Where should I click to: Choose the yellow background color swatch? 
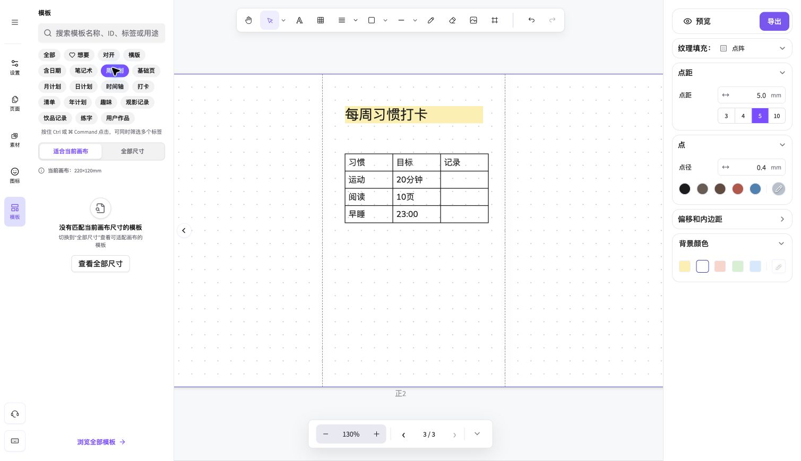click(685, 266)
